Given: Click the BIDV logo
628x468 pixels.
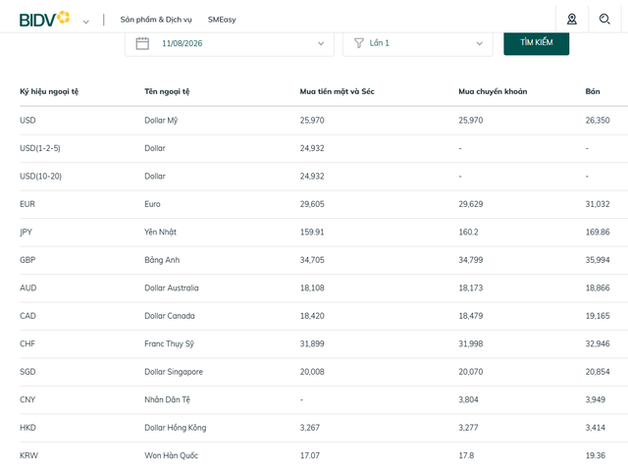Looking at the screenshot, I should 44,20.
